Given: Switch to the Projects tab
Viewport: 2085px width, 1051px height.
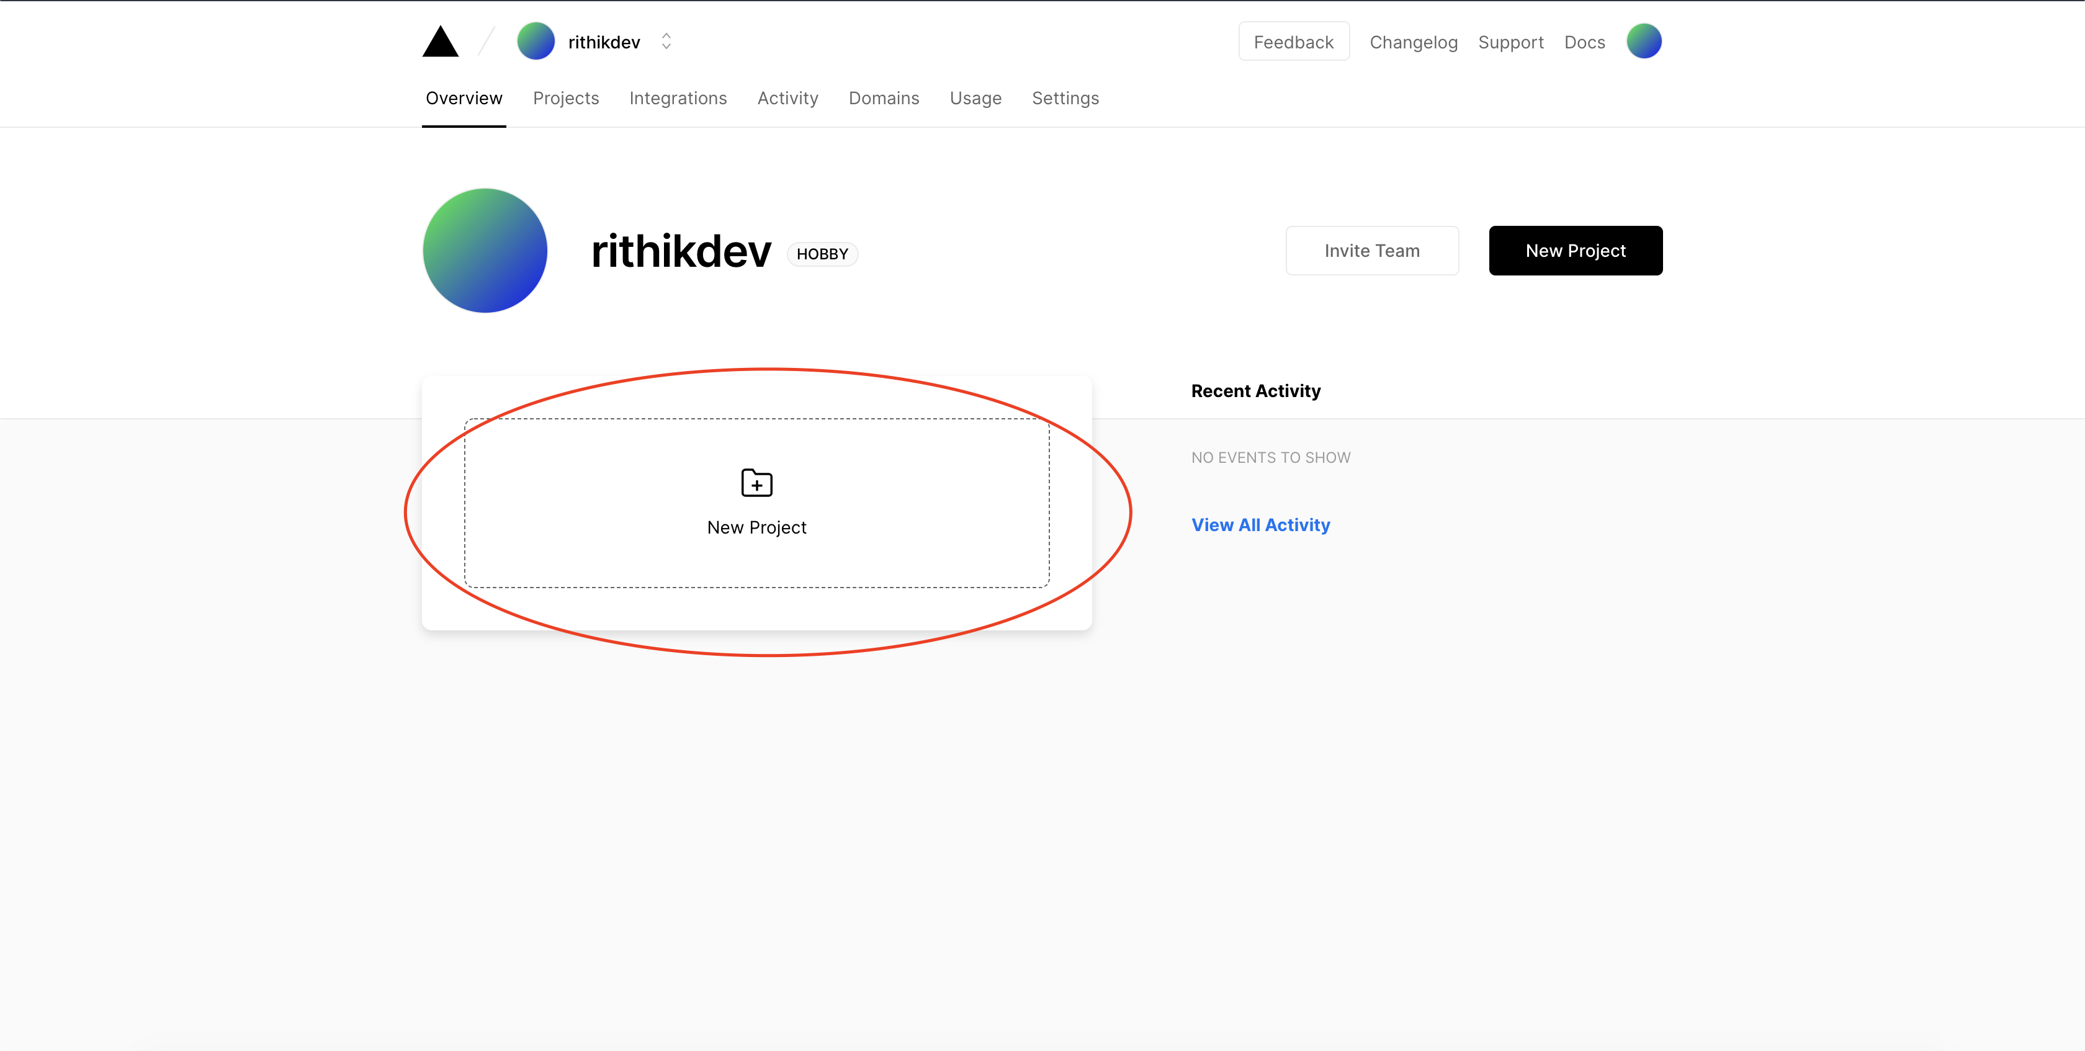Looking at the screenshot, I should pyautogui.click(x=566, y=98).
